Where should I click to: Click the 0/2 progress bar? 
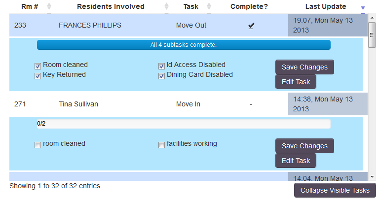tap(184, 124)
